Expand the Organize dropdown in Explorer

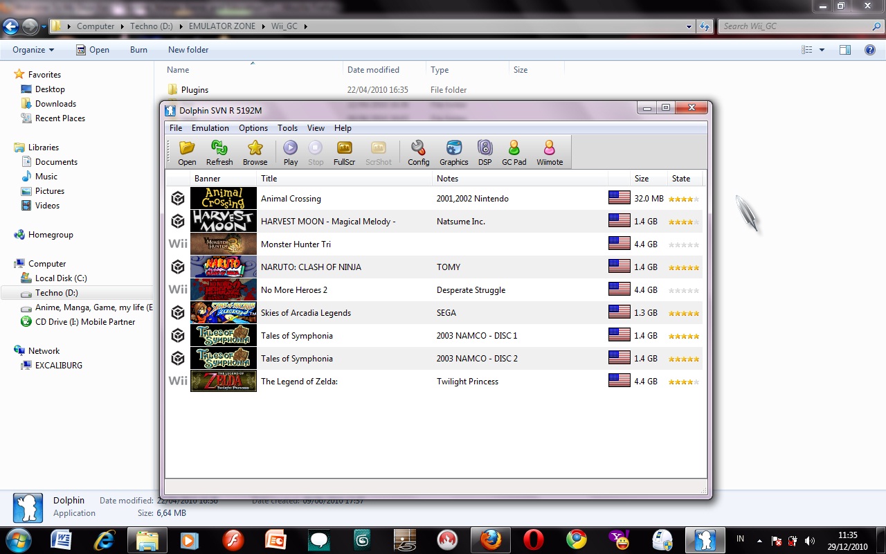tap(33, 50)
